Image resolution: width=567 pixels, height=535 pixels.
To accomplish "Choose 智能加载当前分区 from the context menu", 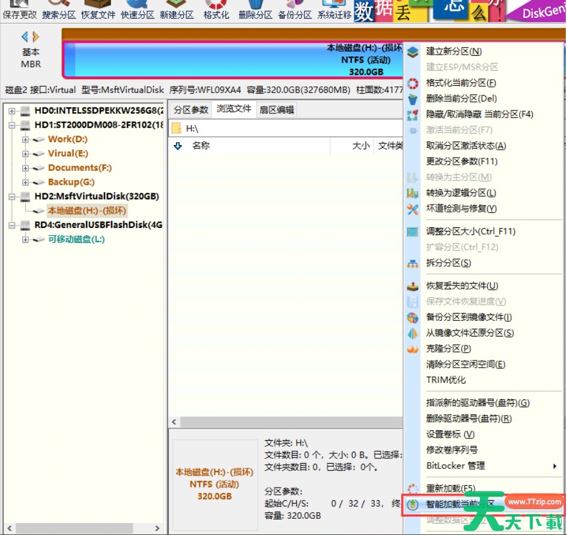I will click(x=459, y=504).
